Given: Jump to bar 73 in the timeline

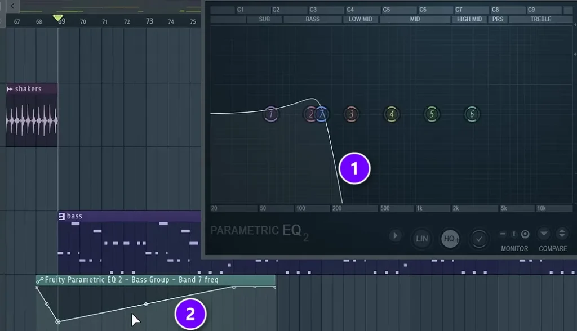Looking at the screenshot, I should tap(149, 21).
